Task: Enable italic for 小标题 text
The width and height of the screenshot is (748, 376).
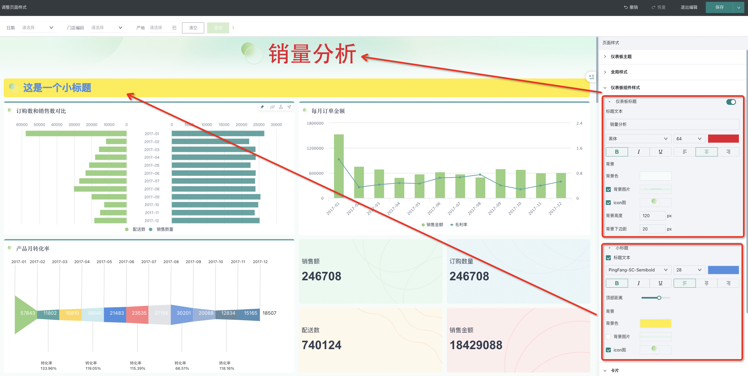Action: [638, 283]
